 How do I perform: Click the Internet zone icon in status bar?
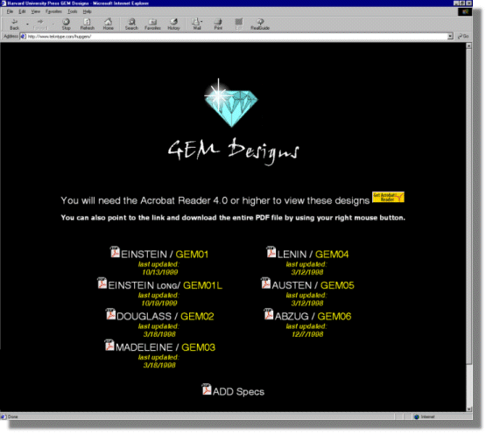417,416
